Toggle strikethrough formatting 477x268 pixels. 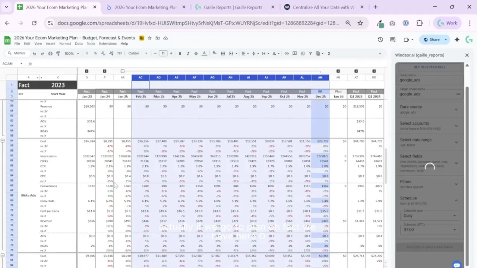(x=196, y=53)
